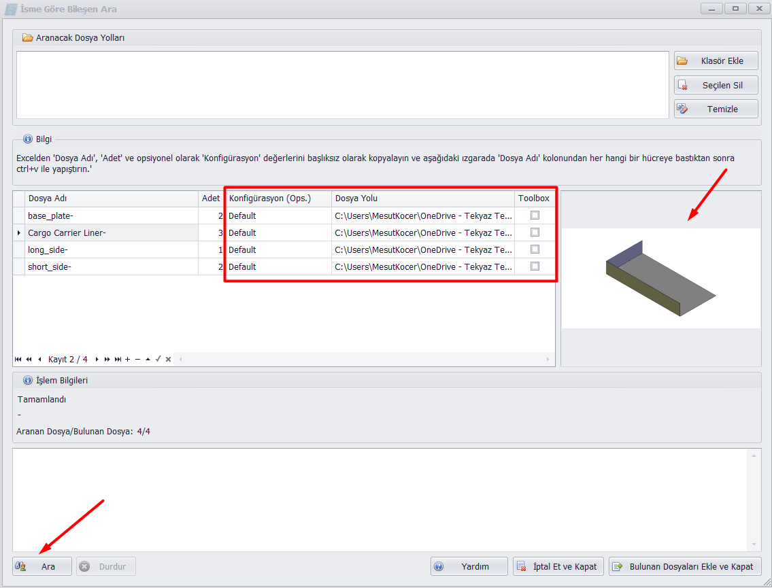Click the disabled Durdur button
This screenshot has width=772, height=588.
[106, 566]
